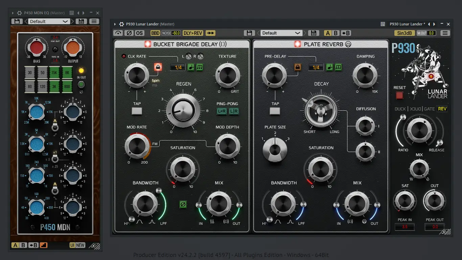Open the P450 MDN EQ plugin settings gear

19,13
